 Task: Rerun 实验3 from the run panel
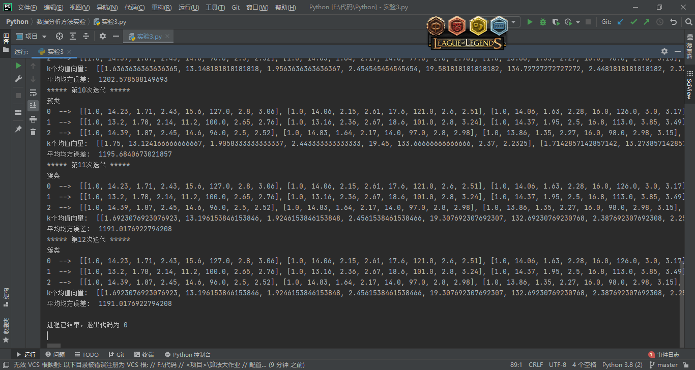pos(18,66)
